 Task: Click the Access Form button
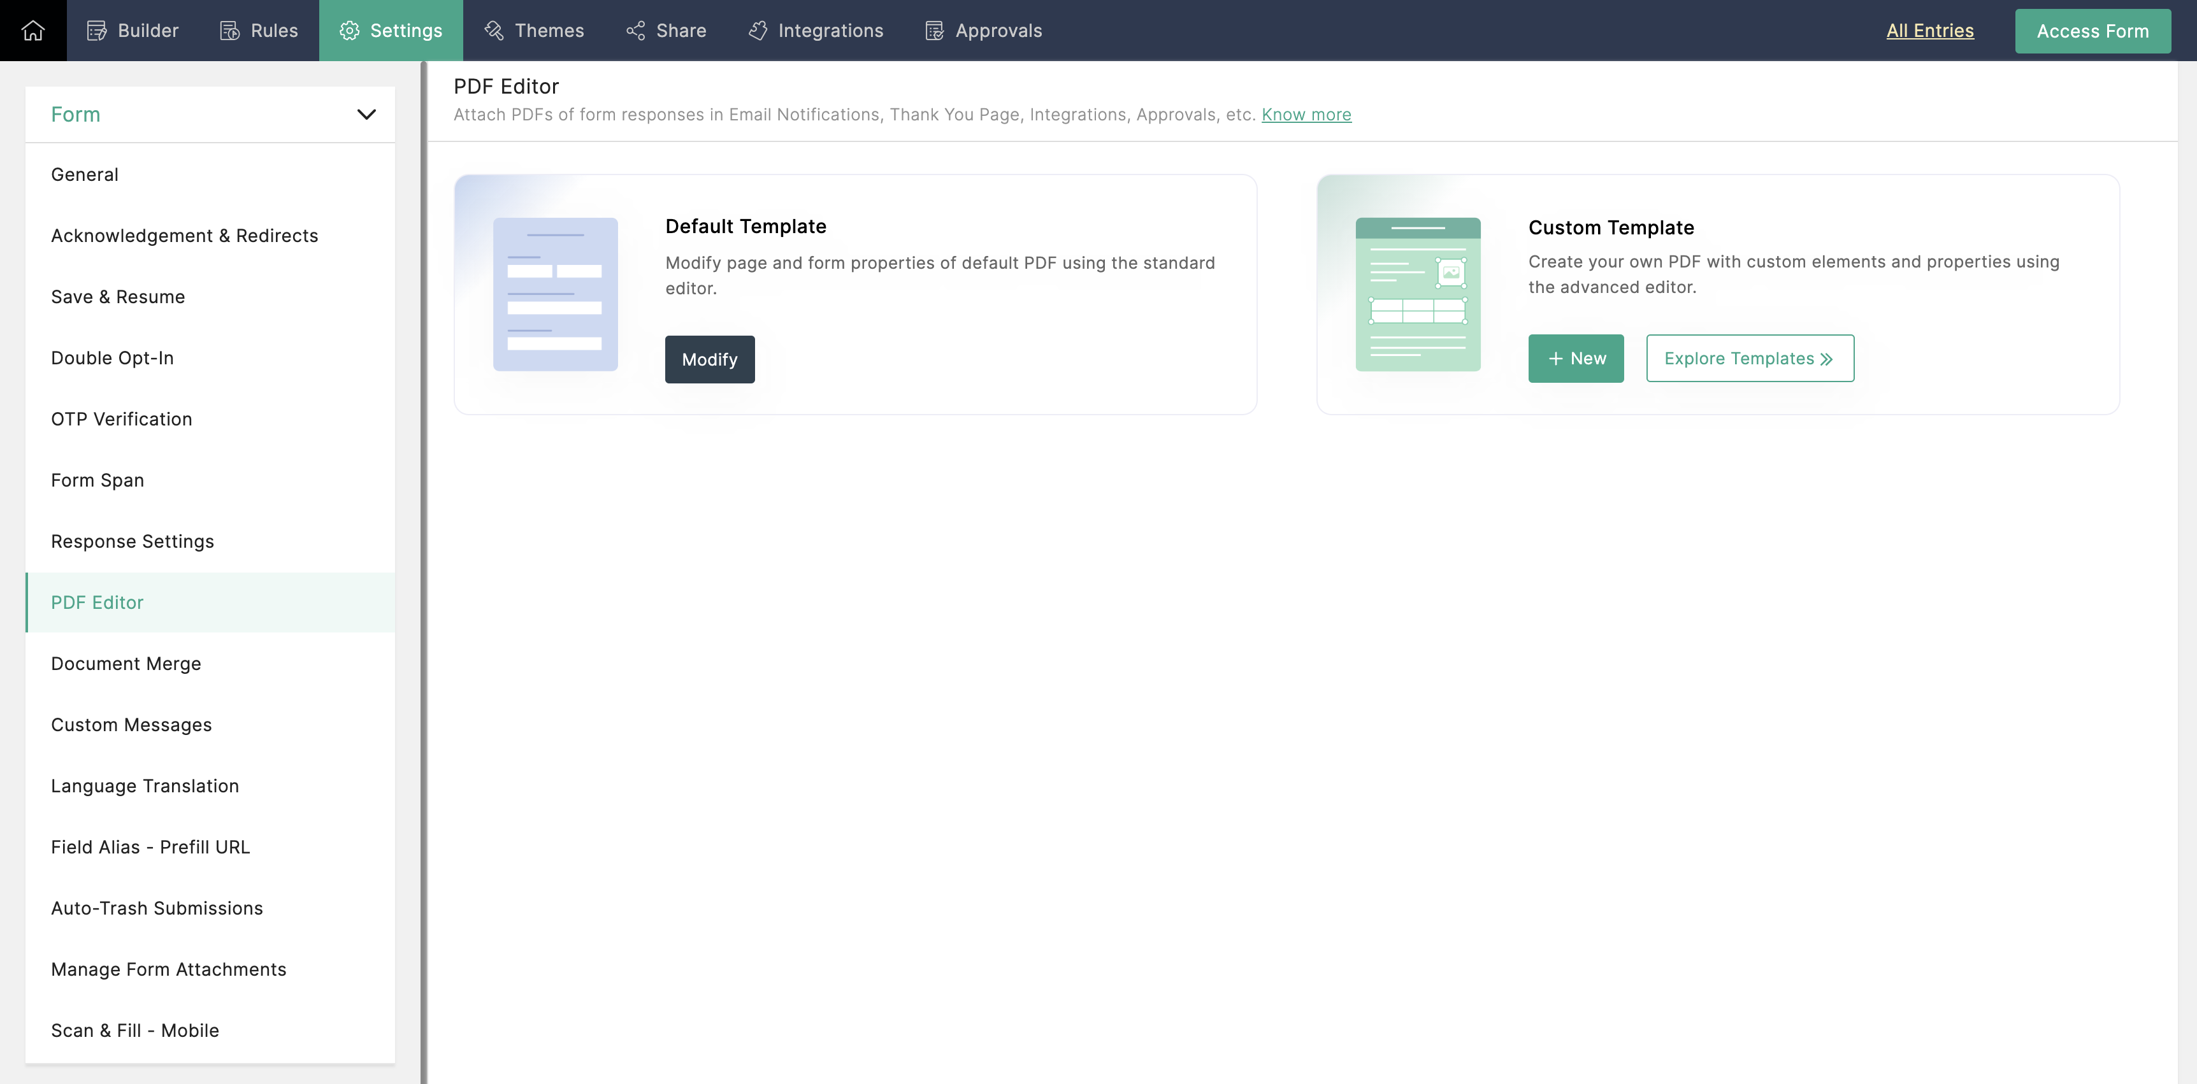[2092, 32]
